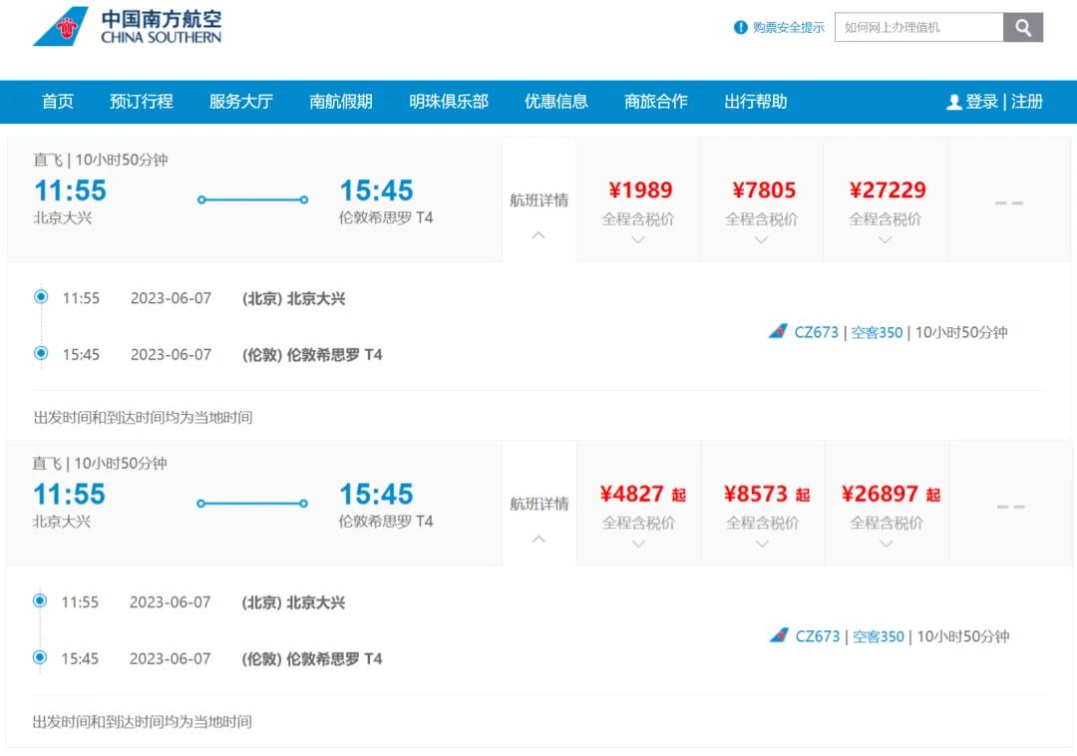
Task: Open the 首页 menu
Action: (x=58, y=102)
